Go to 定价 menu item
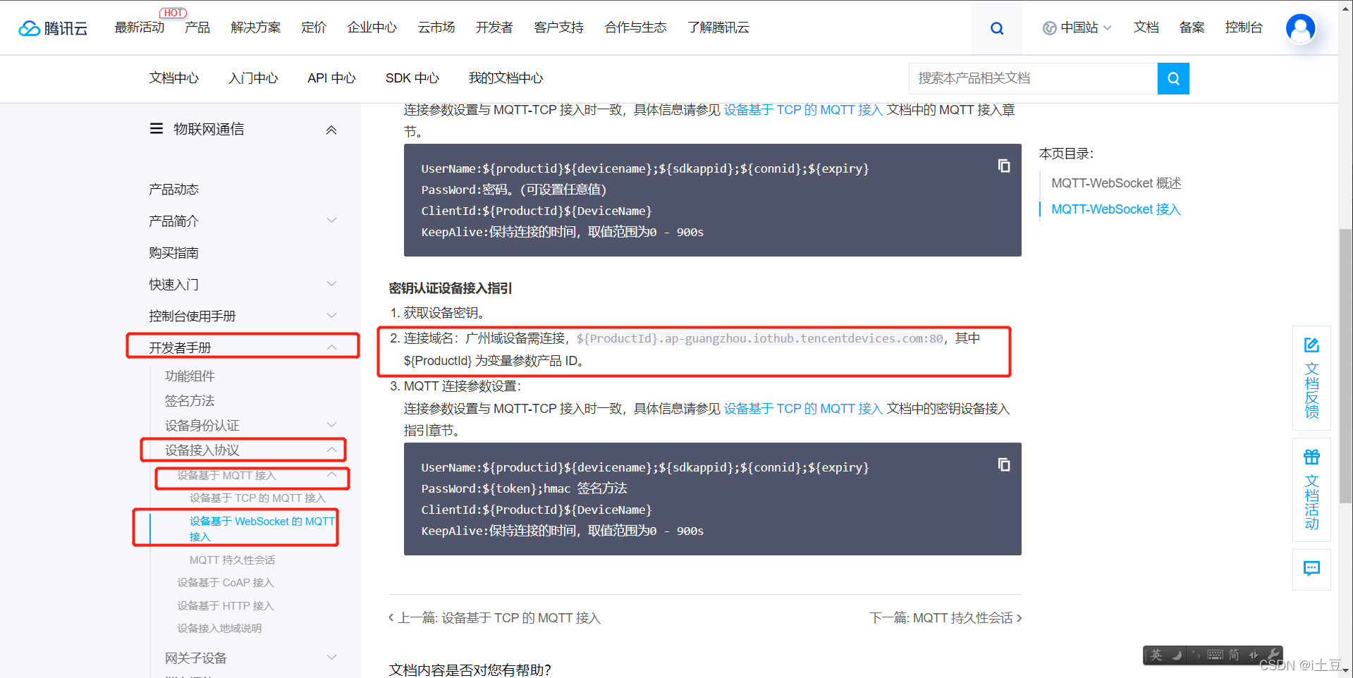The image size is (1353, 678). [x=314, y=27]
